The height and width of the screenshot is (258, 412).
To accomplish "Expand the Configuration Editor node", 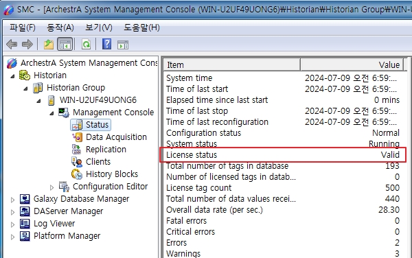I will 51,187.
